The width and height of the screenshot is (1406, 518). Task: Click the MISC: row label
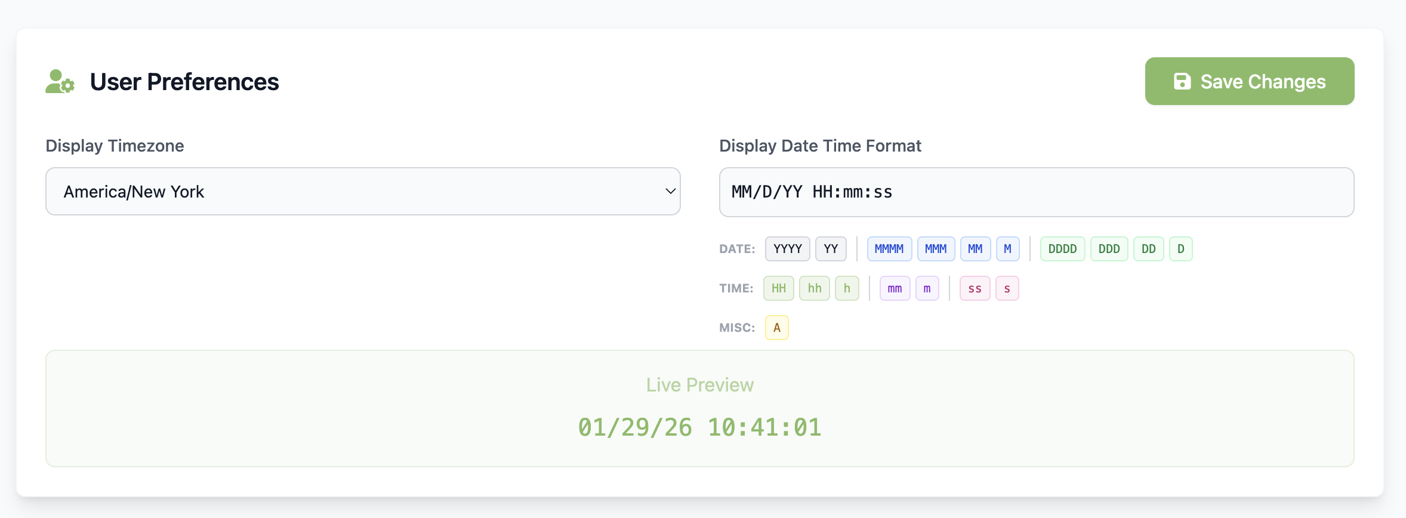coord(737,328)
